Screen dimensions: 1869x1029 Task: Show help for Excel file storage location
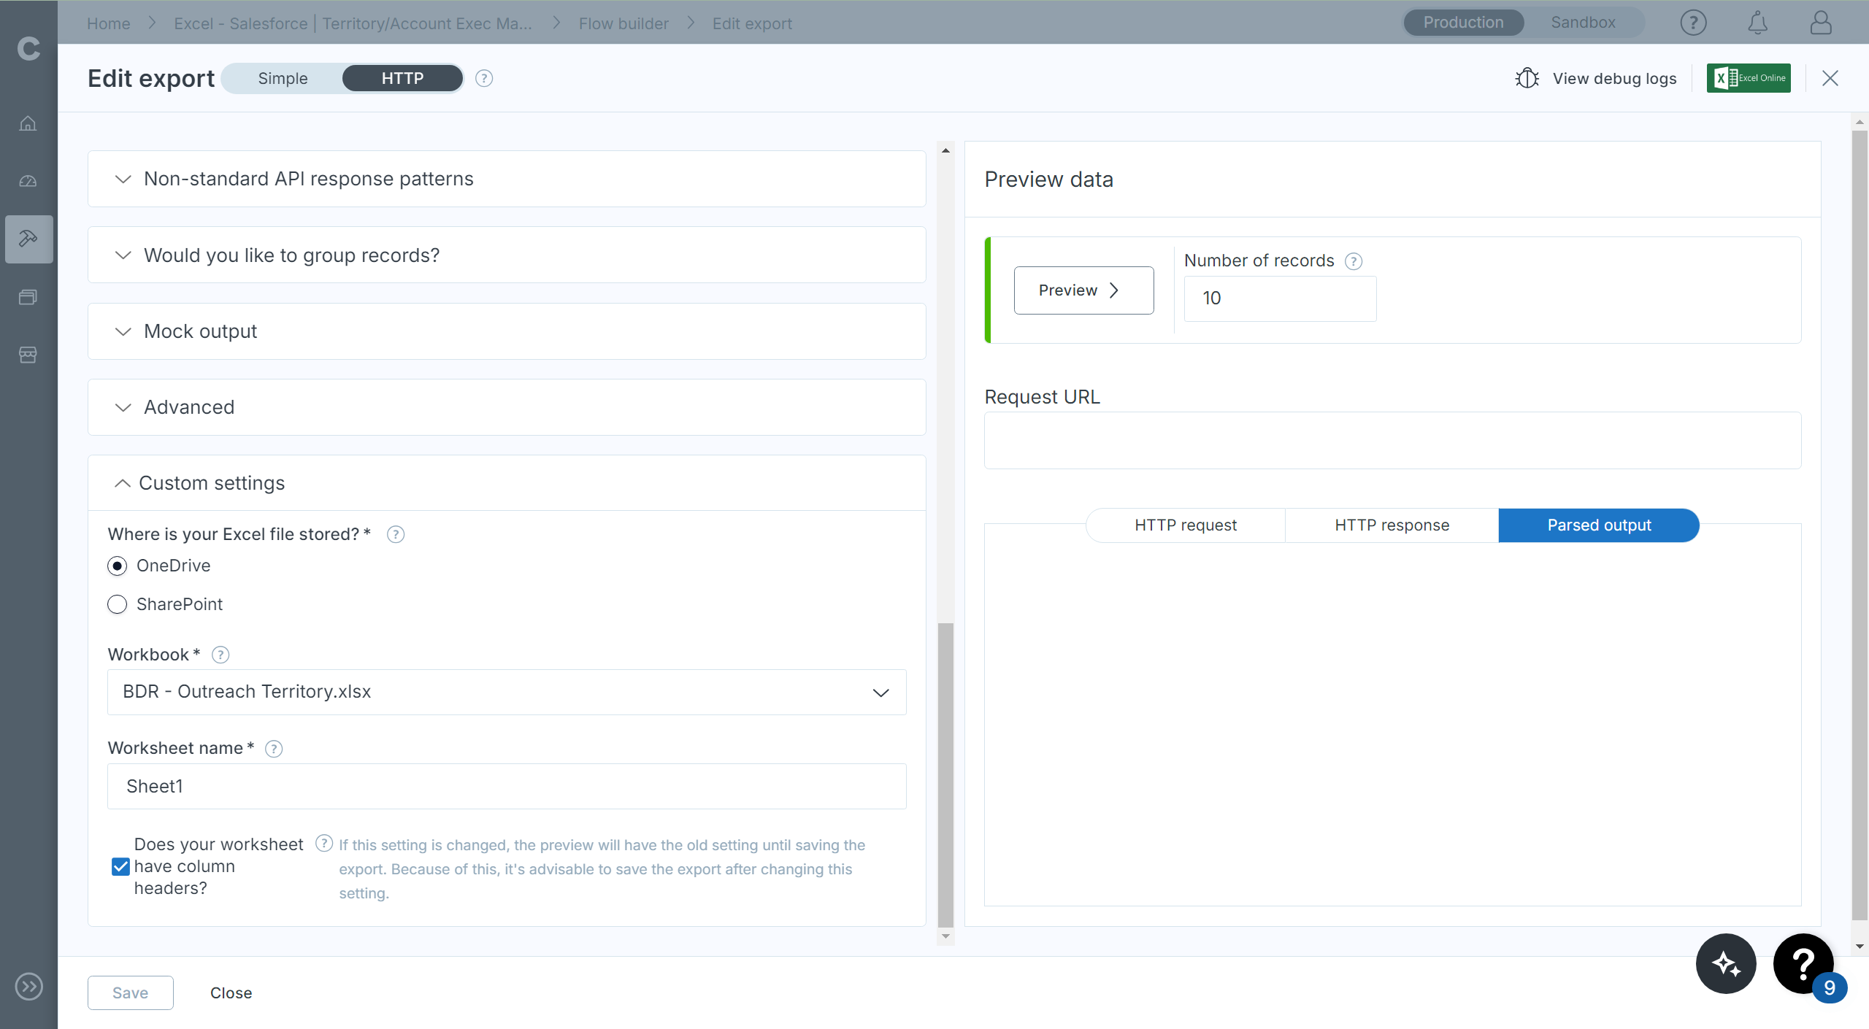click(395, 534)
